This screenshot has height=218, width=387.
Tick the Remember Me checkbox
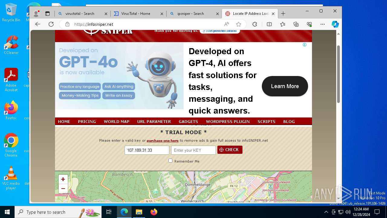(170, 161)
